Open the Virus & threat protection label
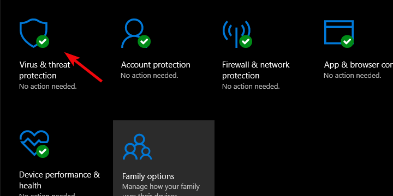Image resolution: width=393 pixels, height=196 pixels. [45, 70]
